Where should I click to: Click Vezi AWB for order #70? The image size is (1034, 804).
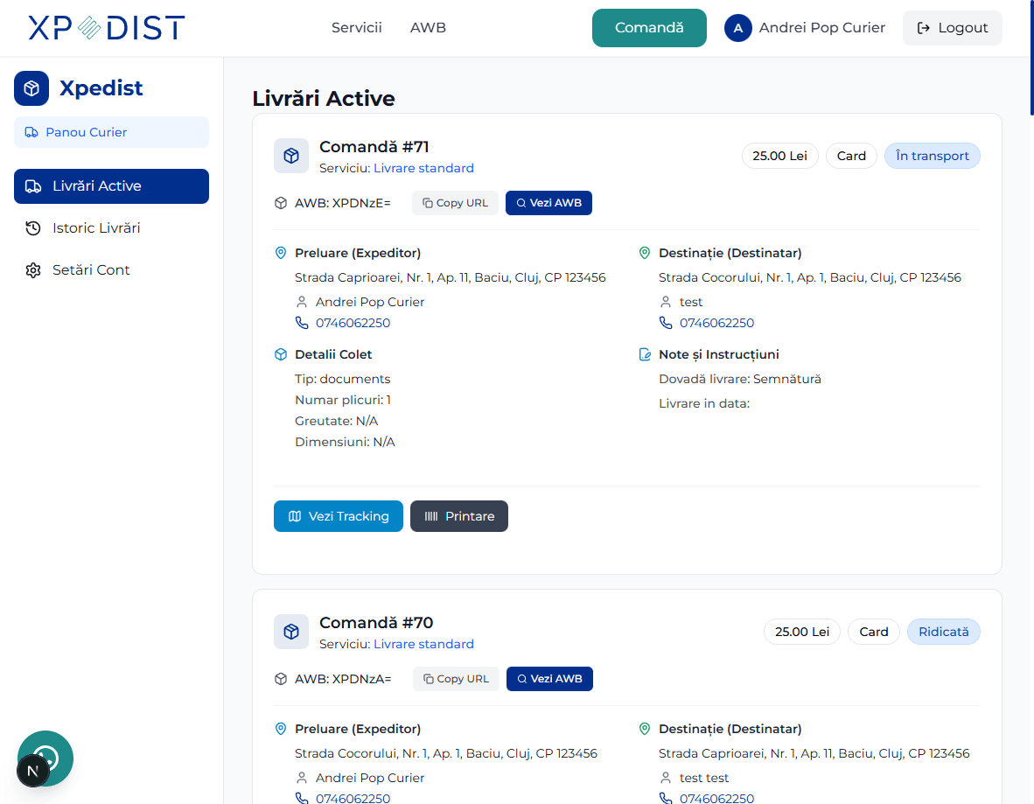pyautogui.click(x=549, y=679)
